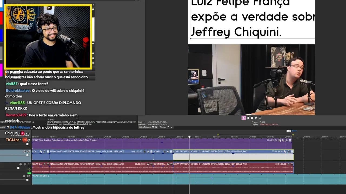The height and width of the screenshot is (194, 346).
Task: Click the loop region end marker
Action: click(293, 135)
